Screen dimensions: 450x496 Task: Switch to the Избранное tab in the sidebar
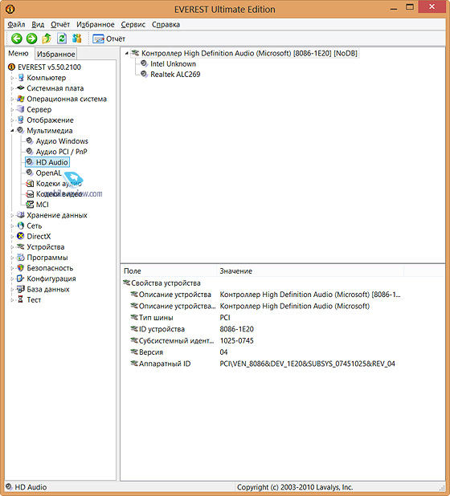pyautogui.click(x=55, y=54)
